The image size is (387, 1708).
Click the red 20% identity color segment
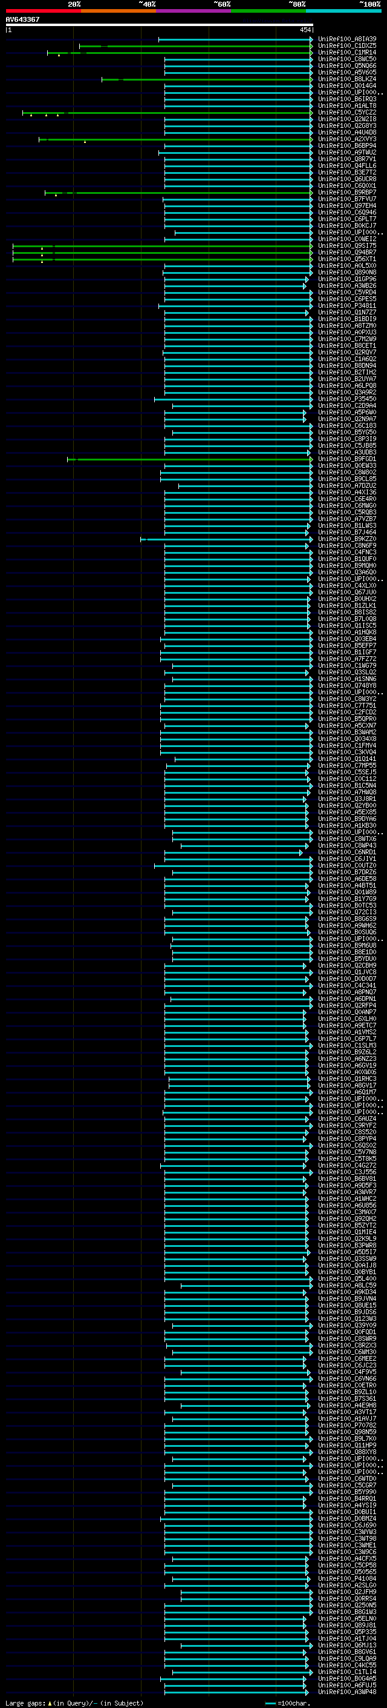[43, 11]
